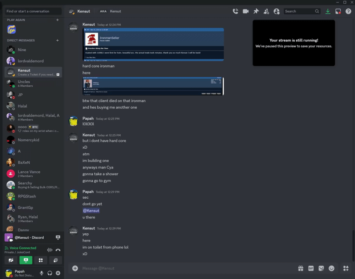Create a new direct message with plus

pyautogui.click(x=58, y=40)
